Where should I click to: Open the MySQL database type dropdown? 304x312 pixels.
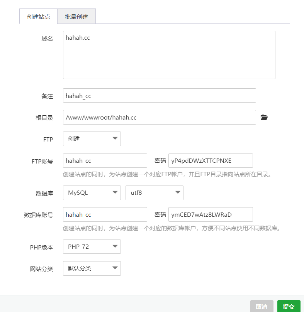(x=92, y=193)
